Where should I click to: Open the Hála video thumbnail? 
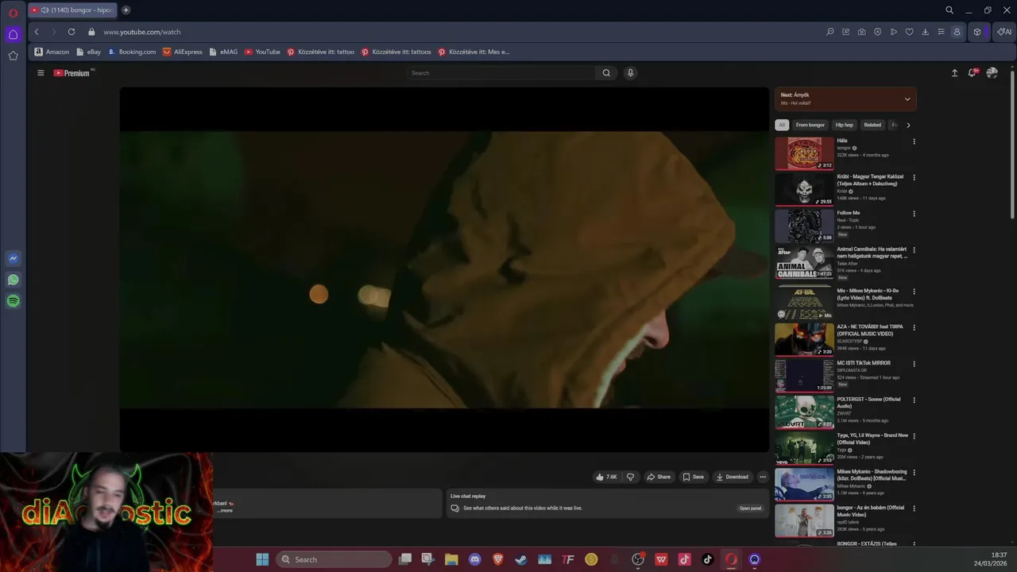tap(804, 153)
